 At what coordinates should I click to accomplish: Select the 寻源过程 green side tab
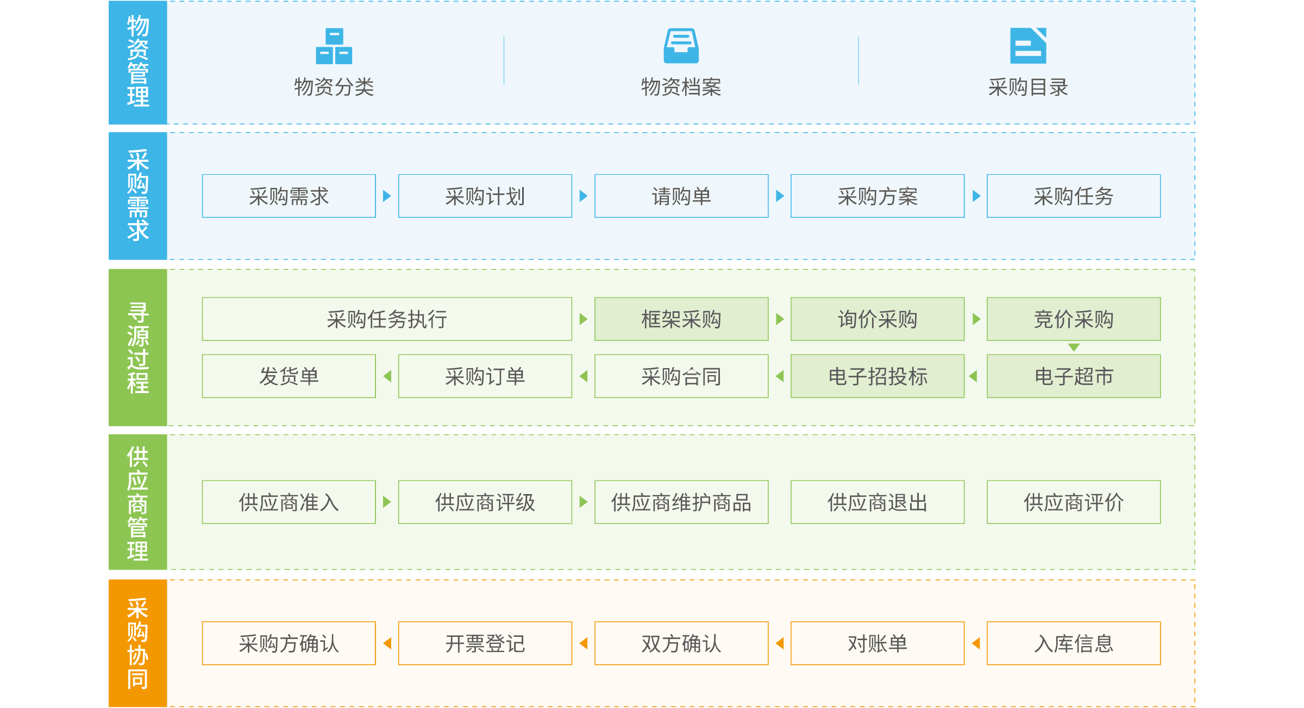(137, 347)
